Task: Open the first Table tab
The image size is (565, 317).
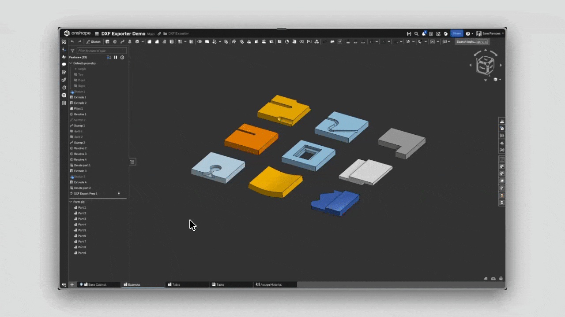Action: [187, 285]
